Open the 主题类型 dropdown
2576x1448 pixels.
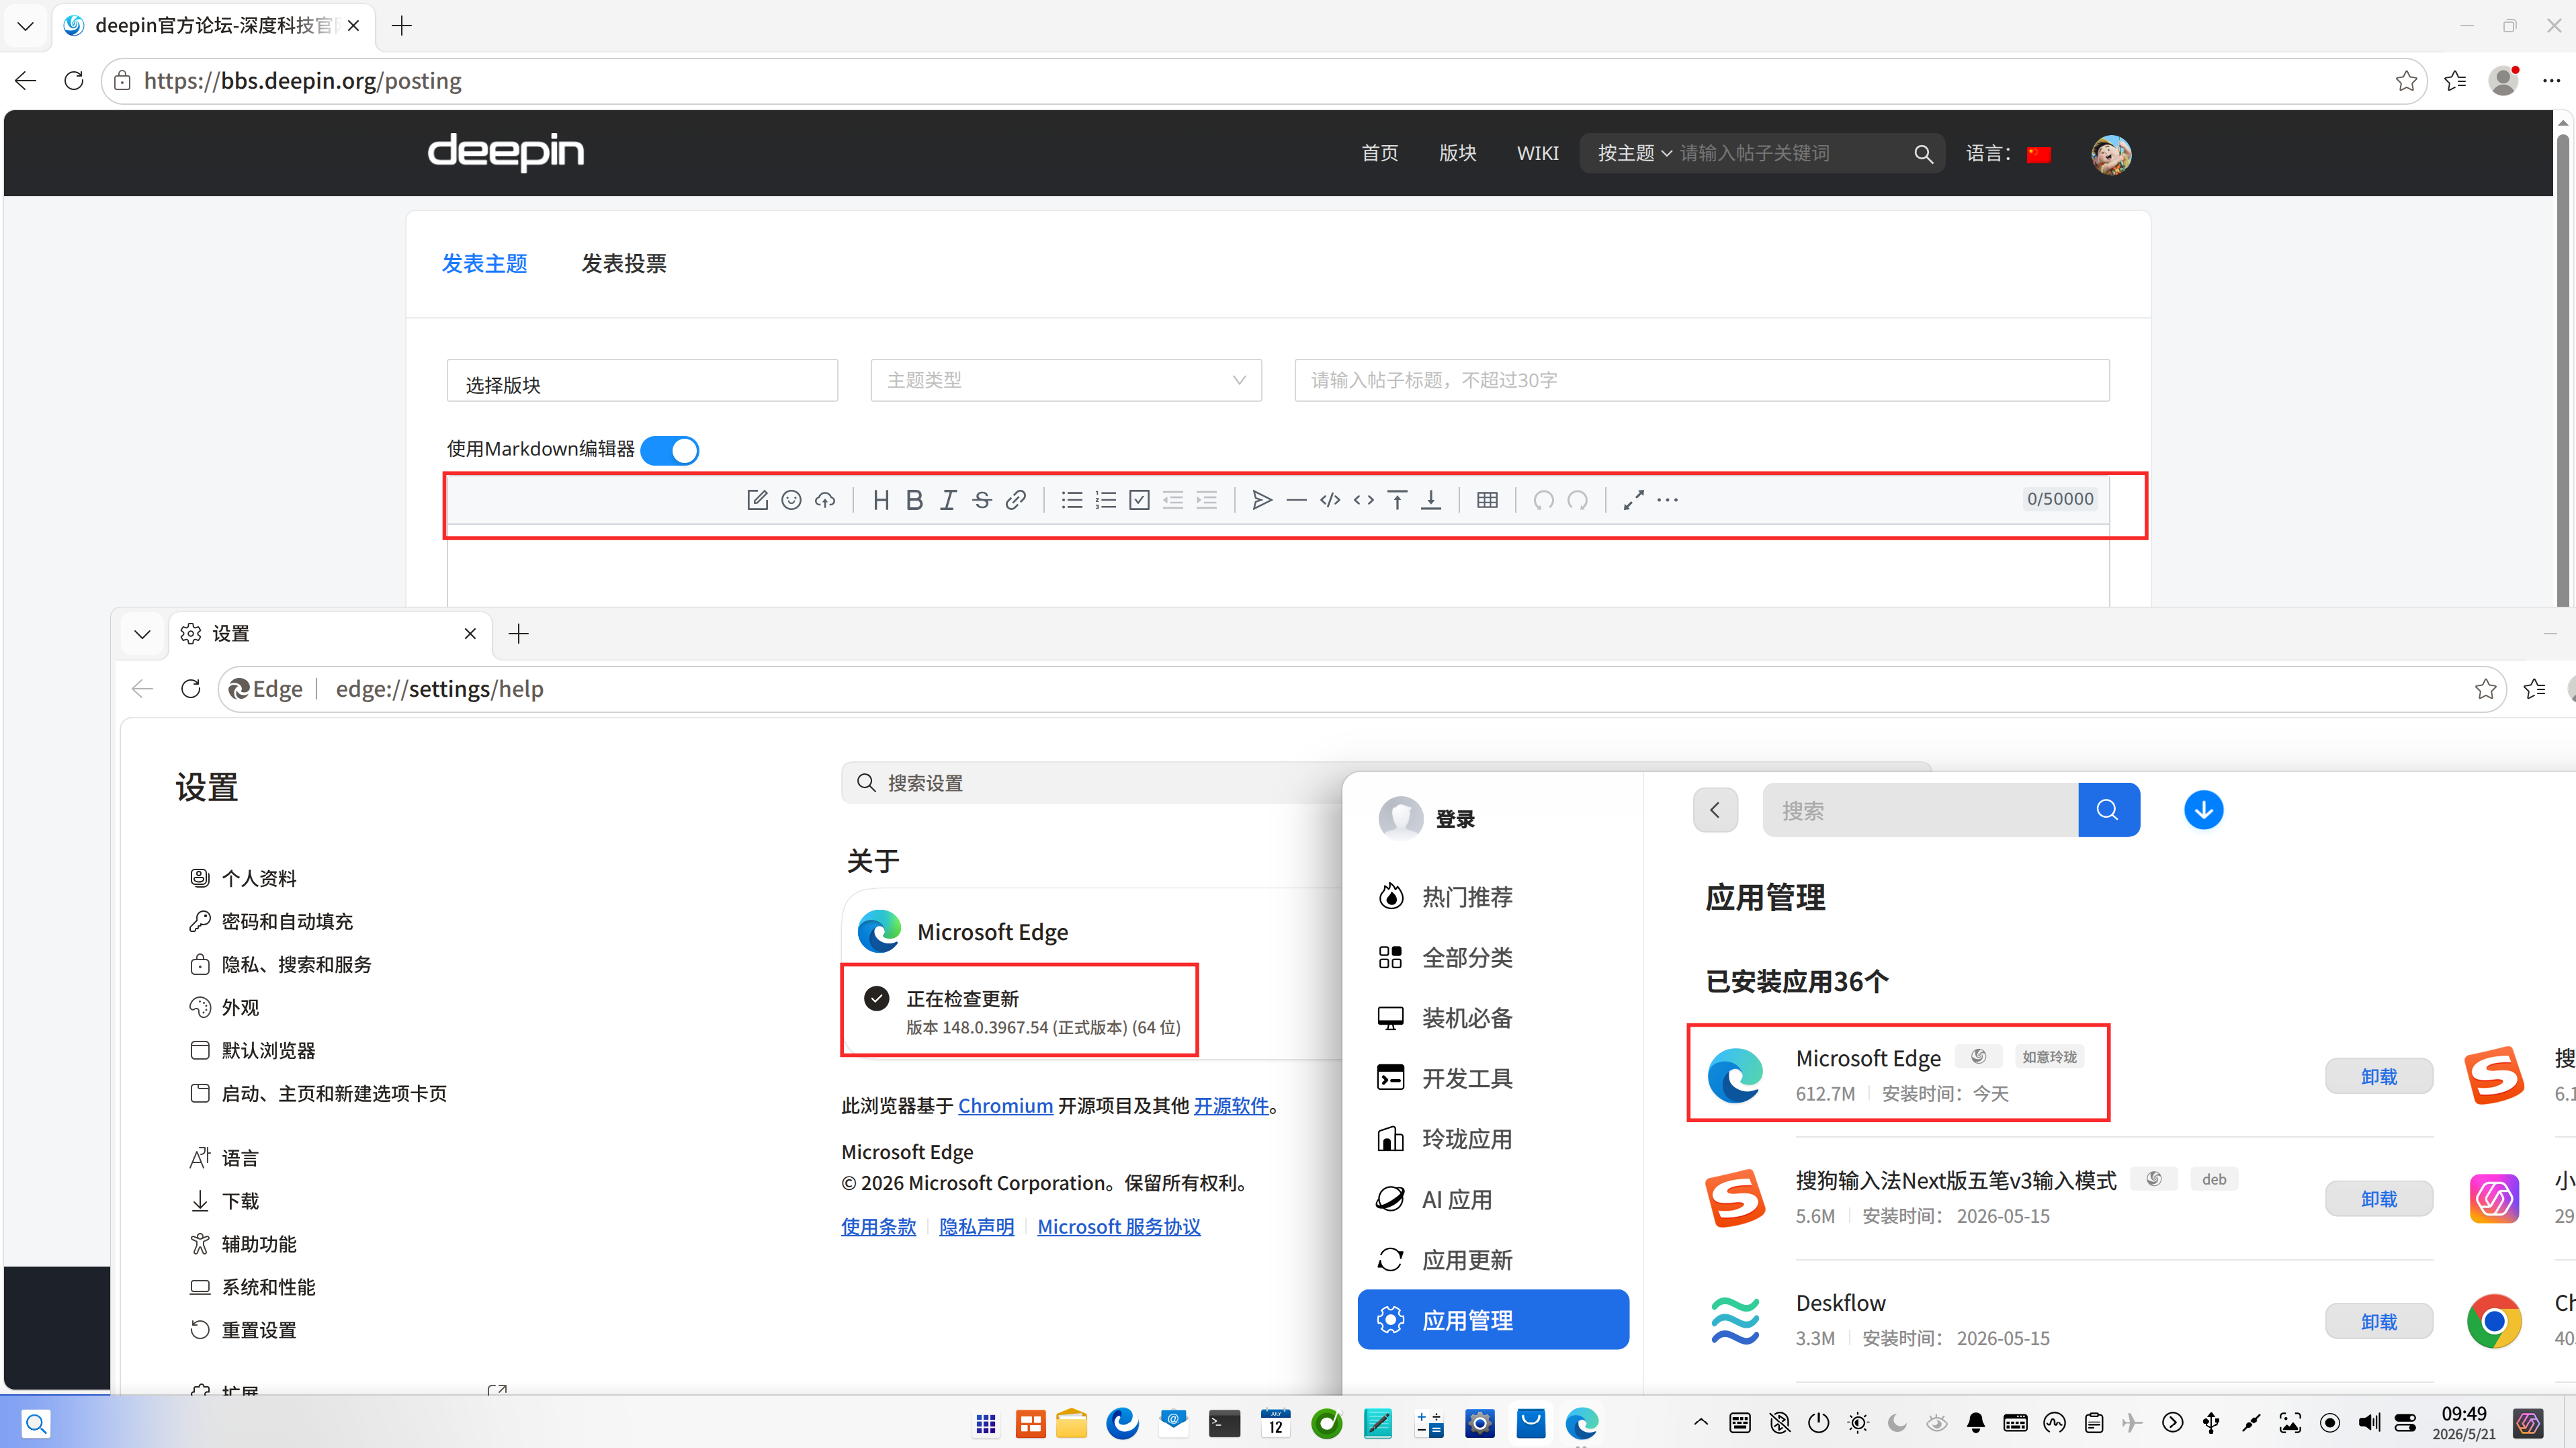[x=1066, y=380]
